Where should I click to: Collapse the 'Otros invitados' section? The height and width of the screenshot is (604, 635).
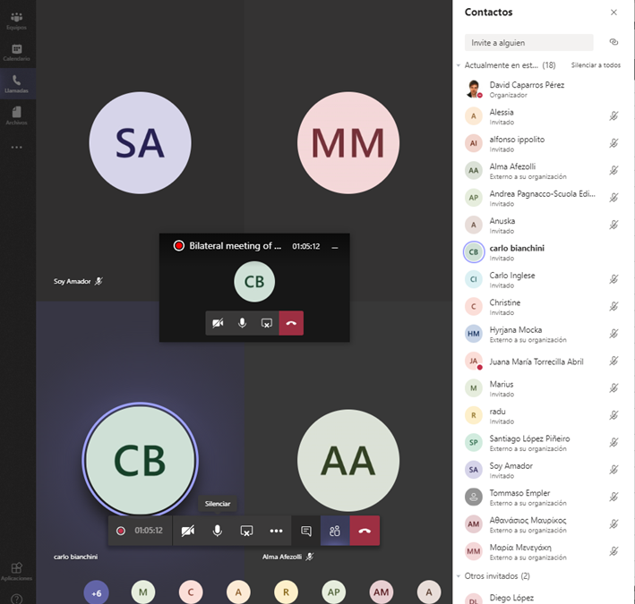point(459,576)
